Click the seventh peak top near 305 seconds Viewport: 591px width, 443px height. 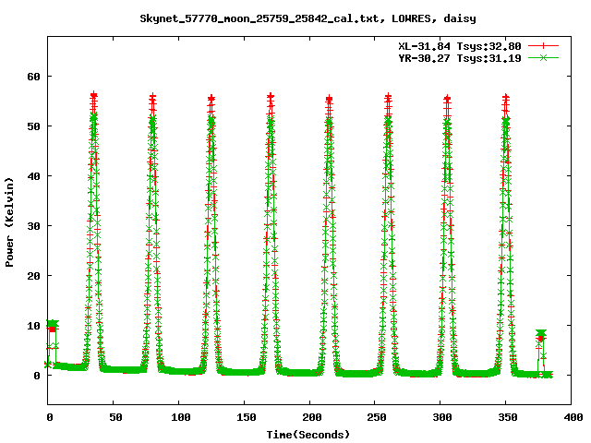pyautogui.click(x=447, y=99)
